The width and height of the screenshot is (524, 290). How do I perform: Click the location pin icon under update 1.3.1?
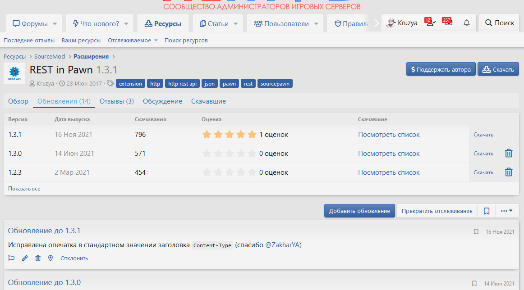point(51,258)
